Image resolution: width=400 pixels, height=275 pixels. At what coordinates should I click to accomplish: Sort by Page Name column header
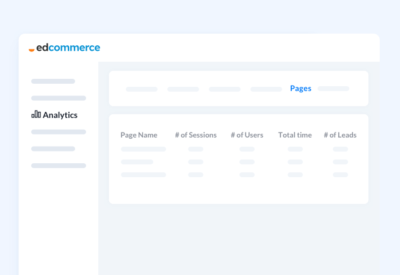[139, 135]
